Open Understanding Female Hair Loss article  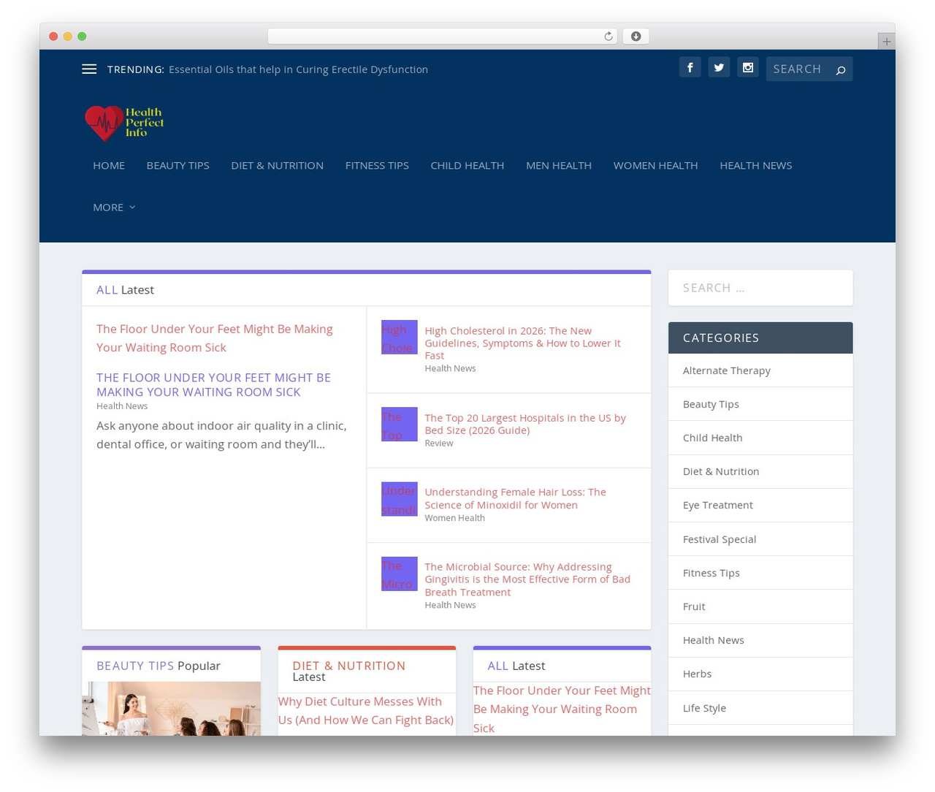tap(515, 498)
